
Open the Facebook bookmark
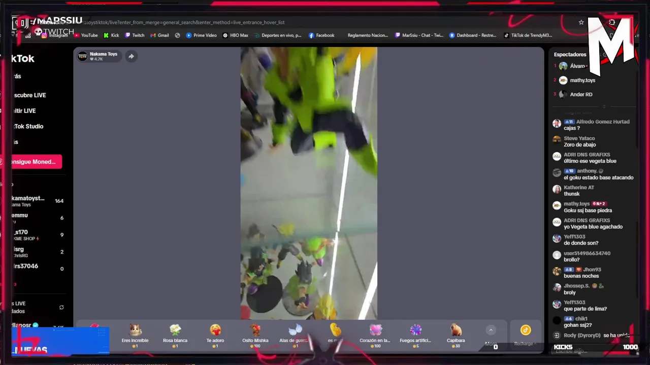pos(321,35)
